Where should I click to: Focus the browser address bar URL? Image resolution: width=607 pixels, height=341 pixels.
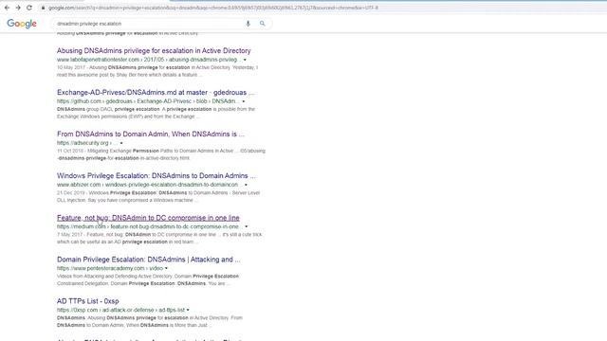(212, 8)
